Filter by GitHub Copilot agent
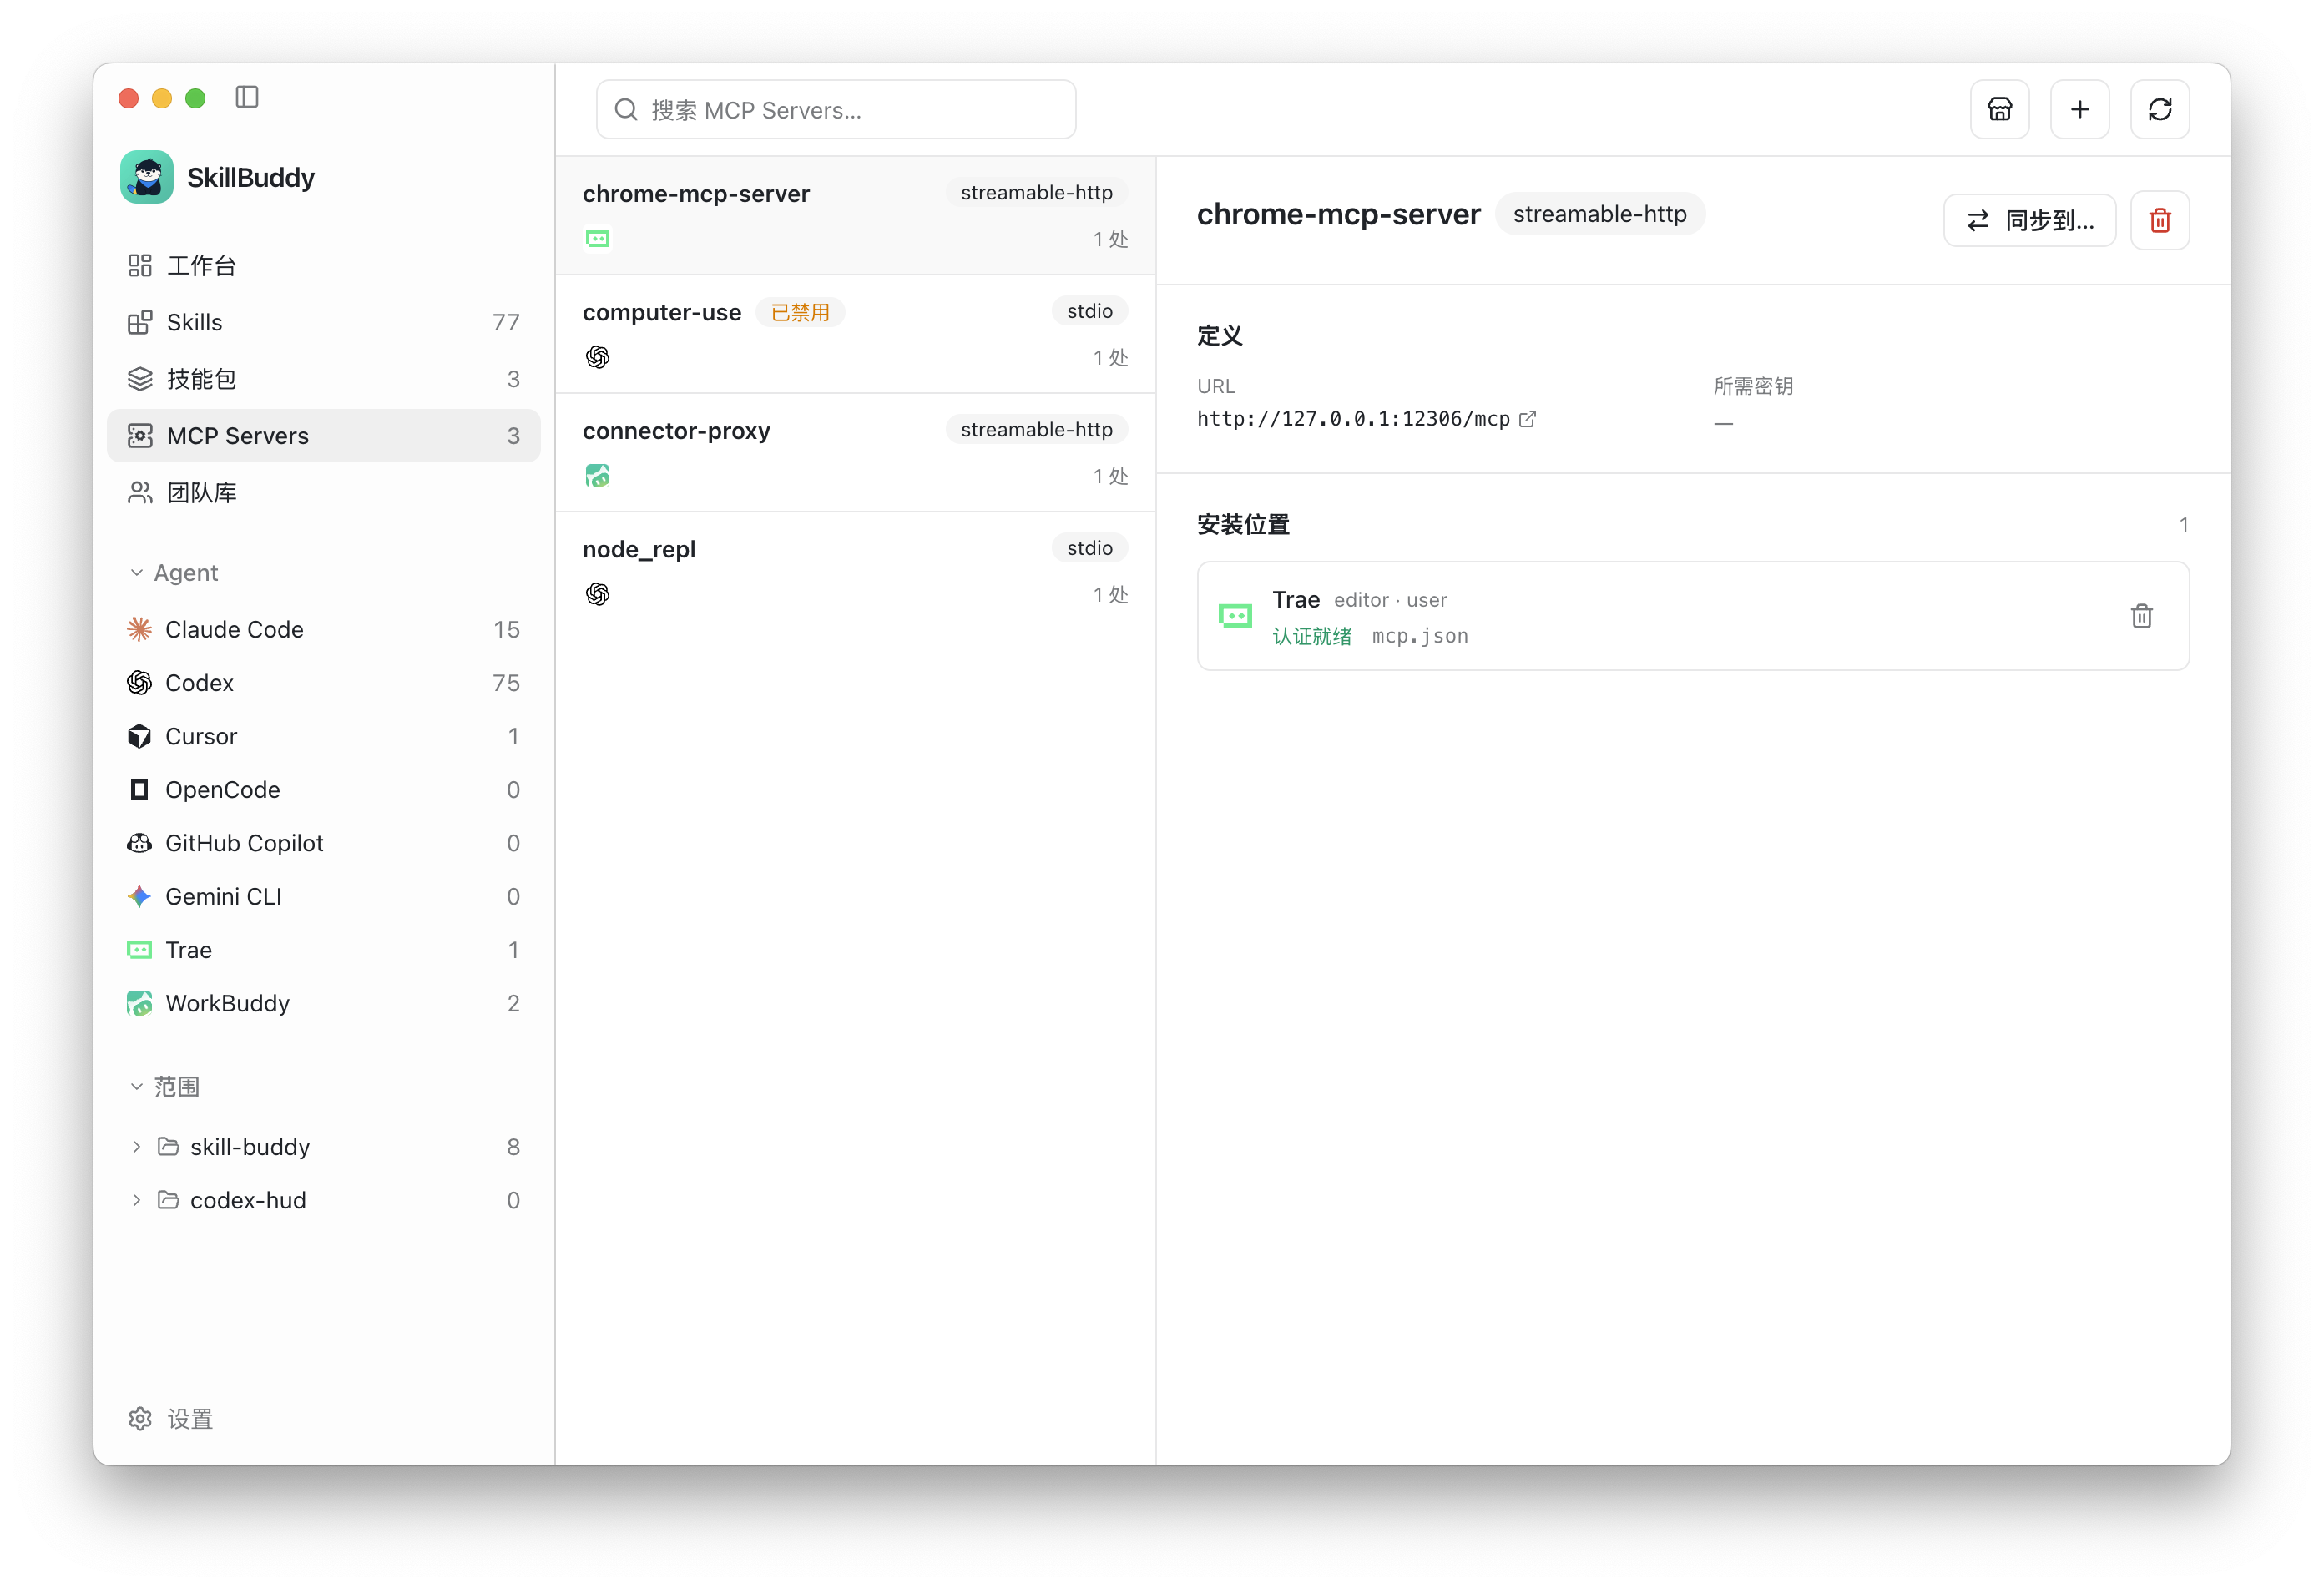Image resolution: width=2324 pixels, height=1589 pixels. click(x=323, y=843)
